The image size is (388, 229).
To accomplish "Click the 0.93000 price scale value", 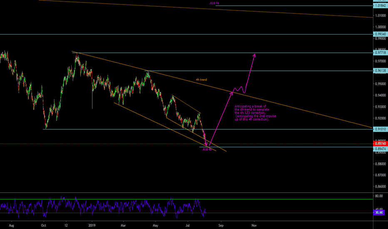I will (x=381, y=107).
